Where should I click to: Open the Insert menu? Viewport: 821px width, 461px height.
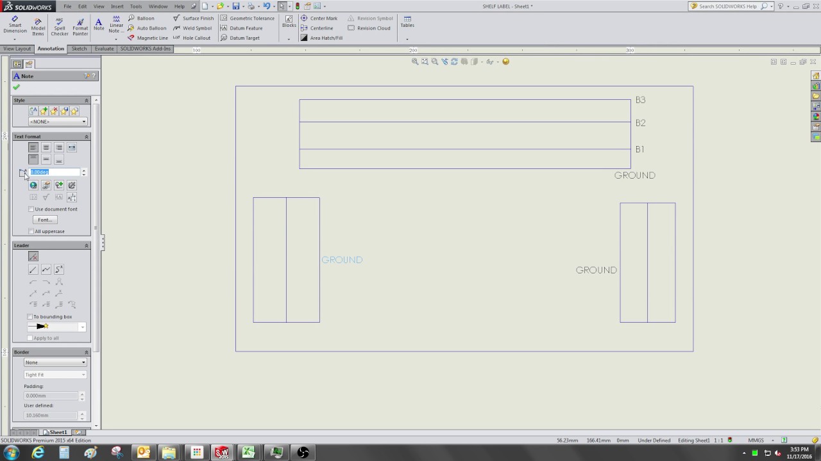(117, 6)
